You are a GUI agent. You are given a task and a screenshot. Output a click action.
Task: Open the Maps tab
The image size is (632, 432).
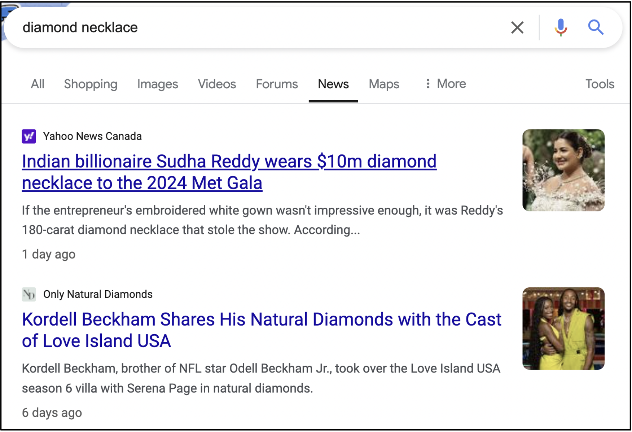click(x=384, y=84)
